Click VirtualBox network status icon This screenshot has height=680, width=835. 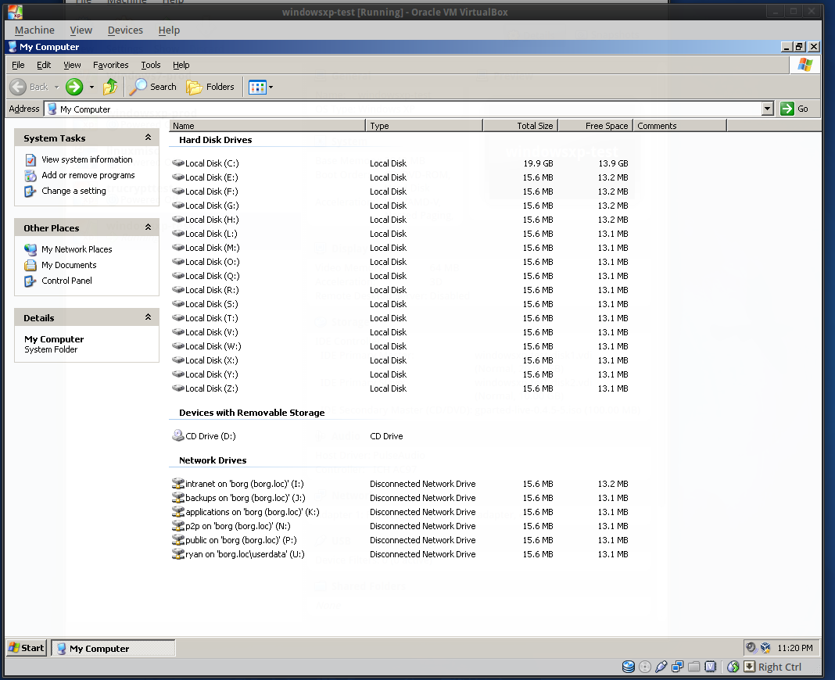click(x=677, y=667)
